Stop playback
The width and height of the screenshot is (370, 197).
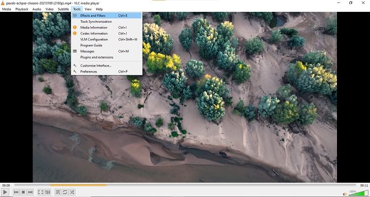(x=23, y=192)
